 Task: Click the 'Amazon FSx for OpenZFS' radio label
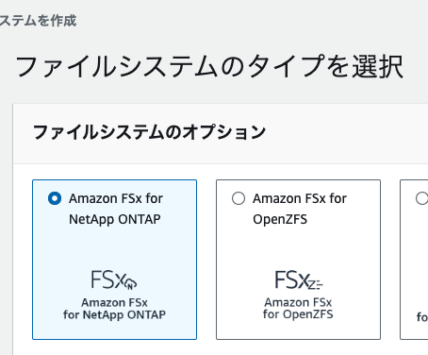click(300, 209)
